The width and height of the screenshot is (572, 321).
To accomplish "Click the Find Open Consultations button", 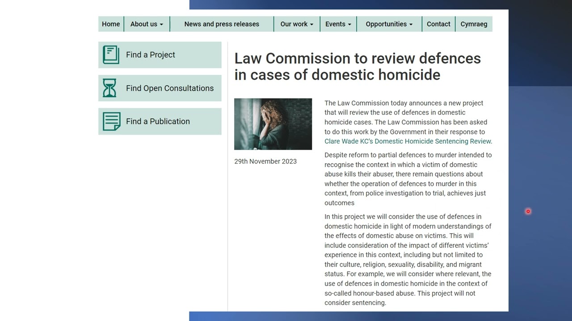I will pyautogui.click(x=160, y=88).
